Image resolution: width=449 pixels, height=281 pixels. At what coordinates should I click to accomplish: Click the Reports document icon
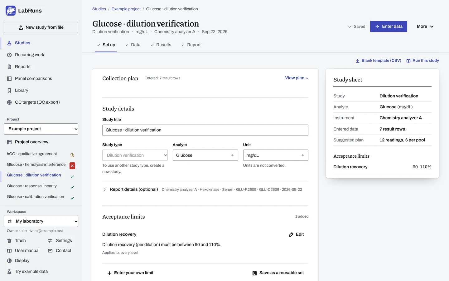pos(9,67)
